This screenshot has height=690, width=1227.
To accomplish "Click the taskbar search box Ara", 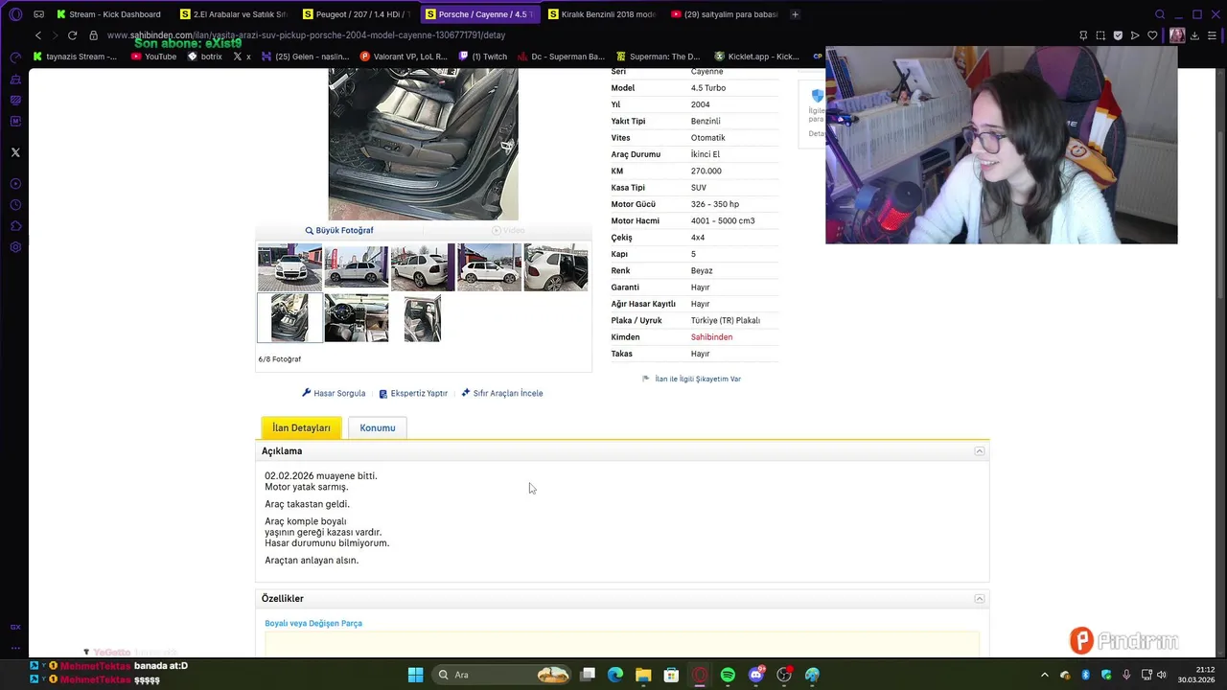I will point(503,675).
